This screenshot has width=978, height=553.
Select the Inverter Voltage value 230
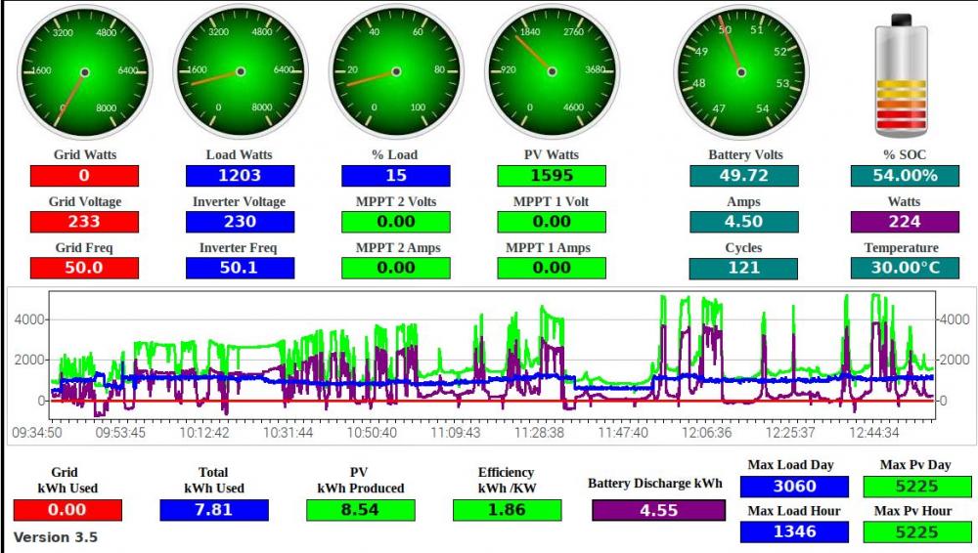tap(241, 222)
